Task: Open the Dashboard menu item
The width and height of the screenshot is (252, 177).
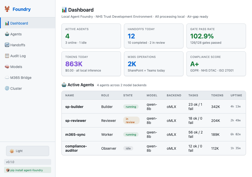Action: pyautogui.click(x=28, y=23)
